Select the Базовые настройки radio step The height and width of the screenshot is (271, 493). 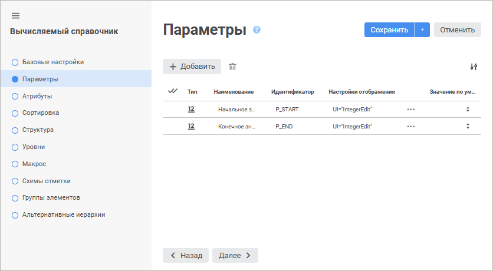coord(15,62)
